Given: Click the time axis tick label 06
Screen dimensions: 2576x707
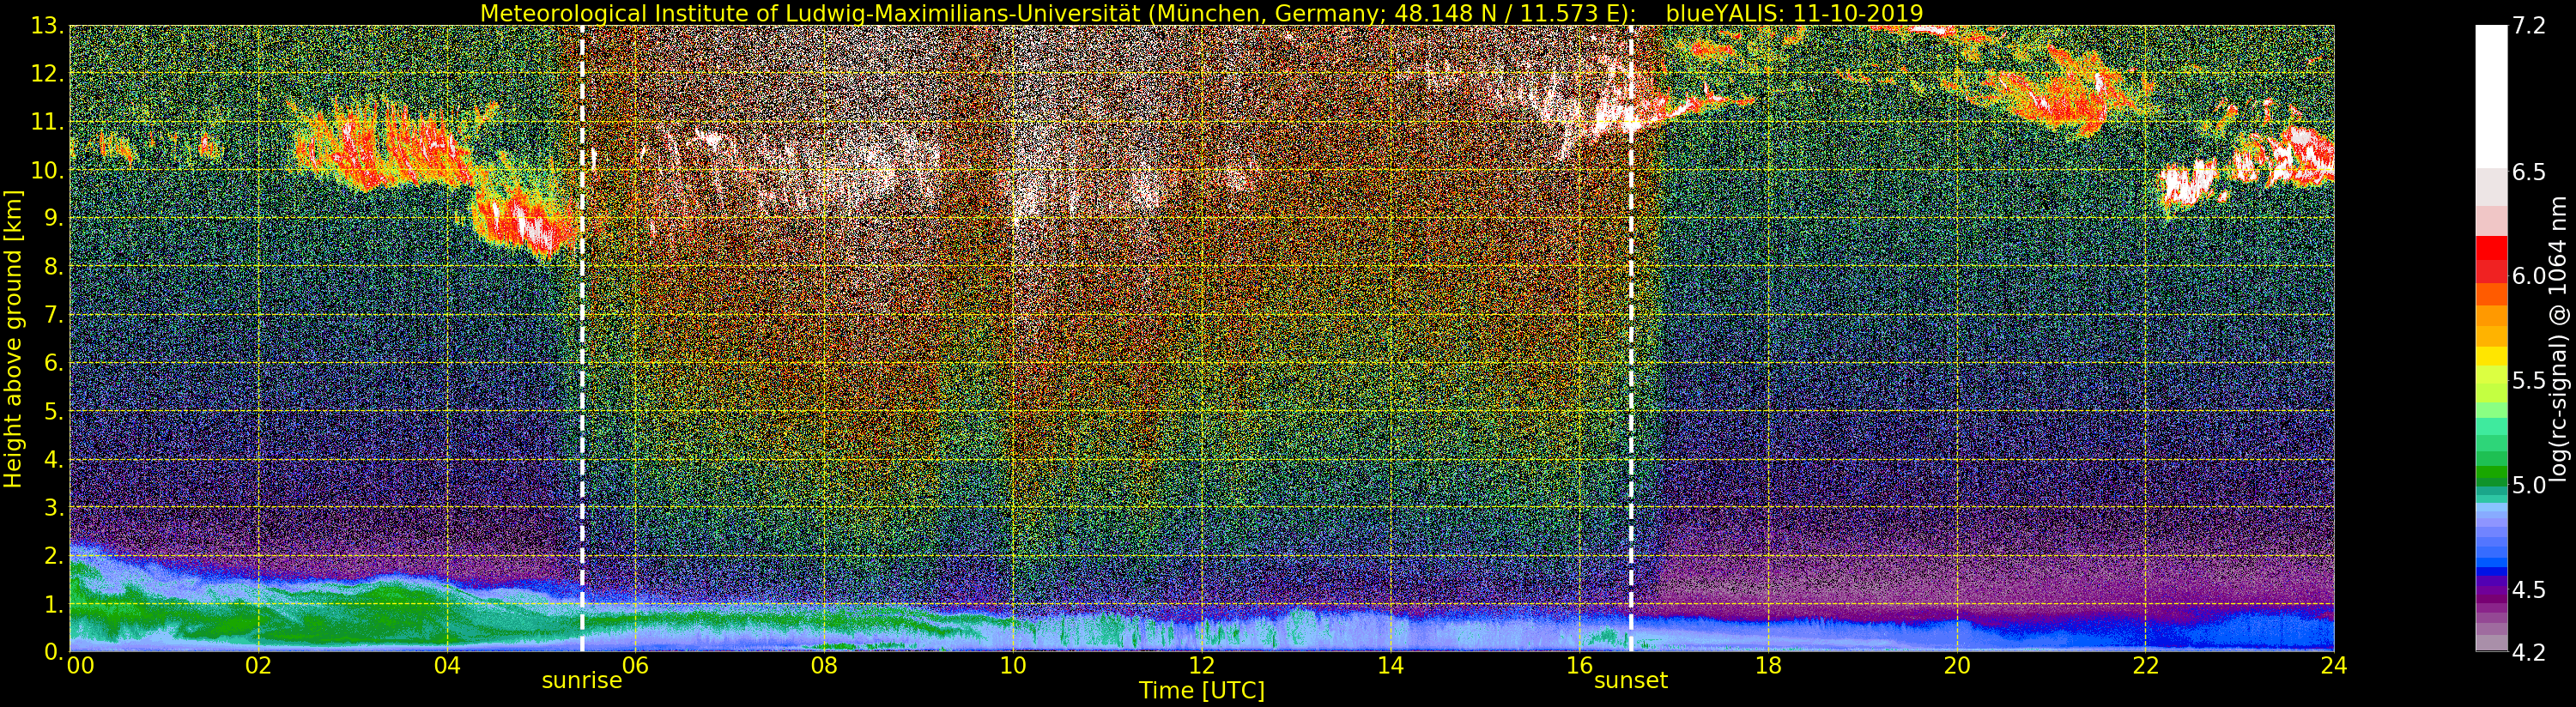Looking at the screenshot, I should [x=635, y=666].
